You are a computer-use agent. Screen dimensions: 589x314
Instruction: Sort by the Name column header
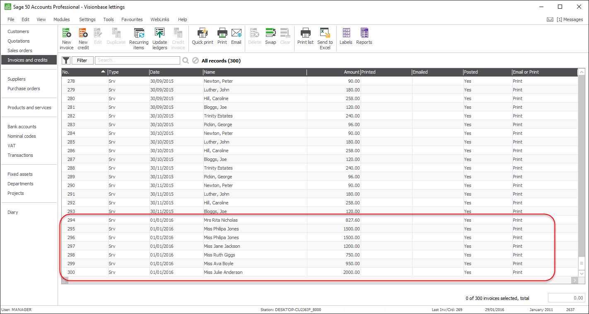(x=255, y=72)
